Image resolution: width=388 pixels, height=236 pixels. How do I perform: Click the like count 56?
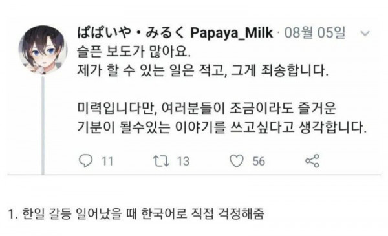pyautogui.click(x=259, y=161)
